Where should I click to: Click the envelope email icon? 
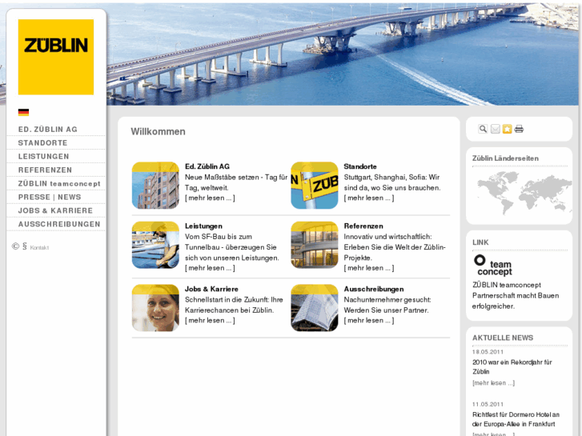point(496,129)
